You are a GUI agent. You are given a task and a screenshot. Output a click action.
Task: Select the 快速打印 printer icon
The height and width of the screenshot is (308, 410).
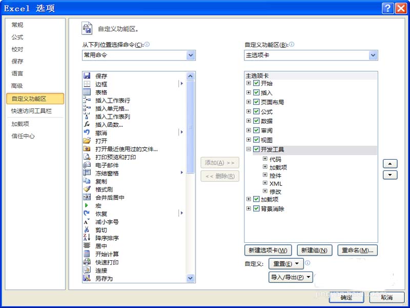tap(87, 262)
